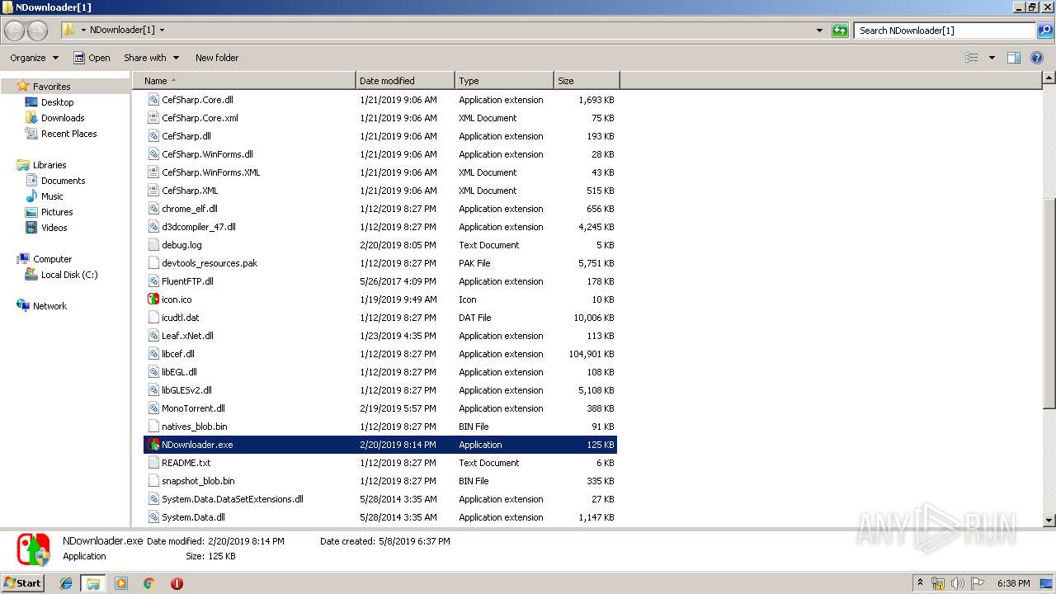Viewport: 1056px width, 594px height.
Task: Sort by the Date modified column header
Action: [x=405, y=81]
